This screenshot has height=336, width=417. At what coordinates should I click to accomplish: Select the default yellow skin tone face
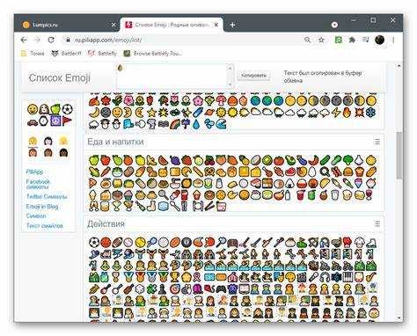click(x=33, y=142)
